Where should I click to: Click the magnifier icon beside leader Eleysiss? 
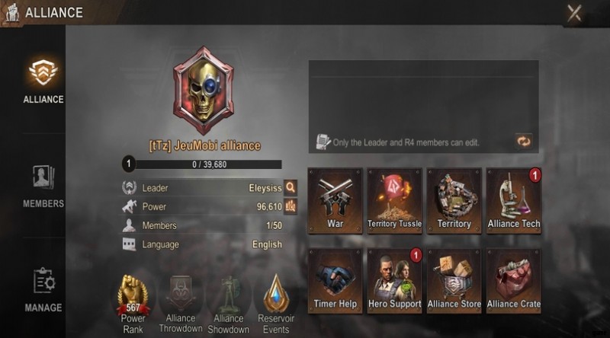(291, 187)
